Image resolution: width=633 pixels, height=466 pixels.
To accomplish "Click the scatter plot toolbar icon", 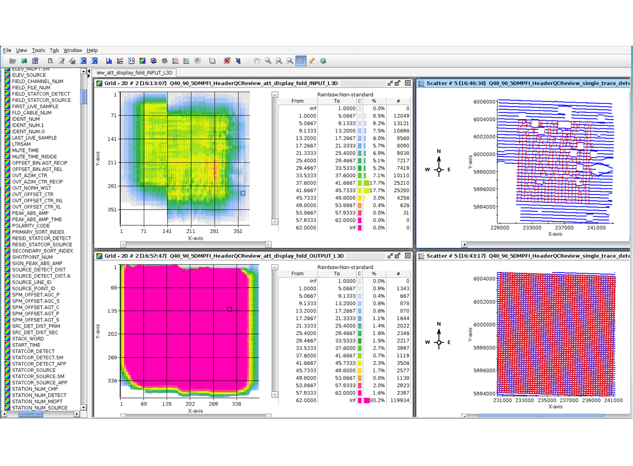I will pos(175,61).
